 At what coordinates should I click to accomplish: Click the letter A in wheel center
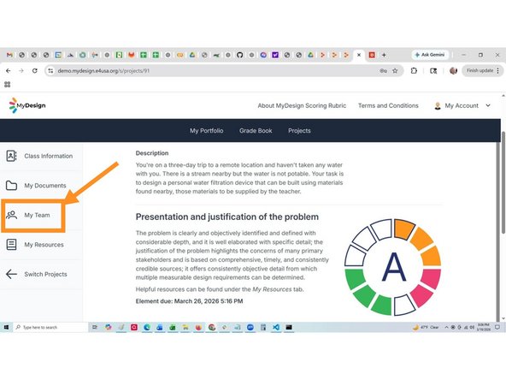pos(394,267)
